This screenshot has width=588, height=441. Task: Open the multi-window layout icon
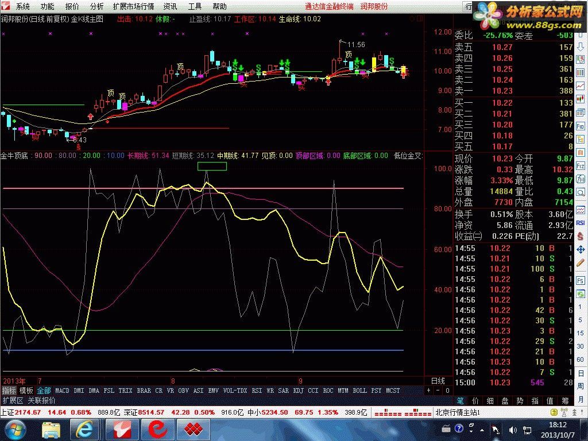point(581,113)
